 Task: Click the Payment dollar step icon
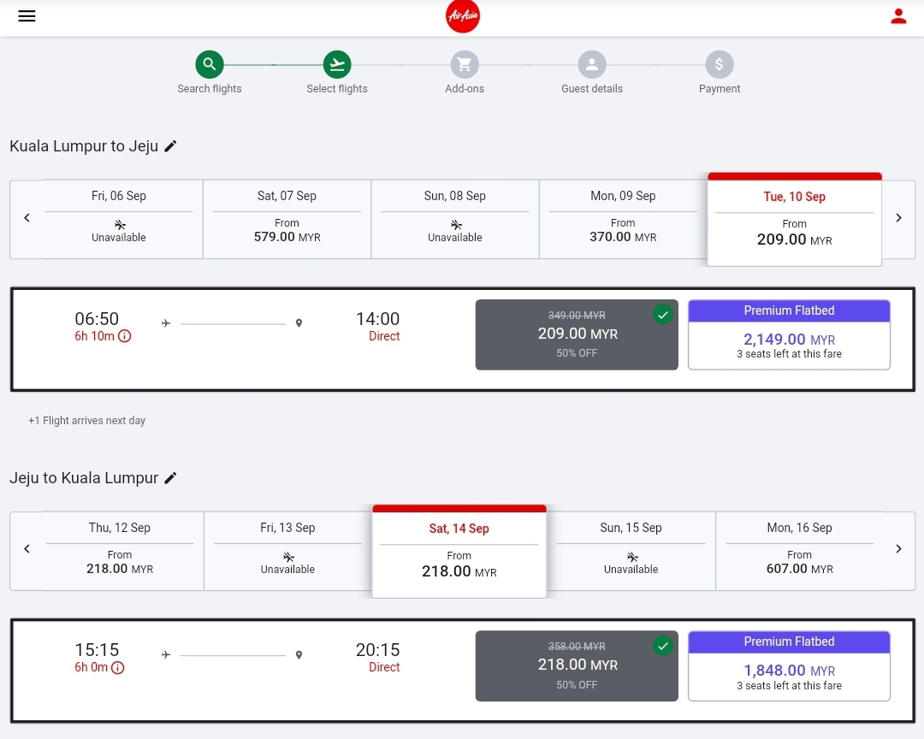(x=719, y=64)
